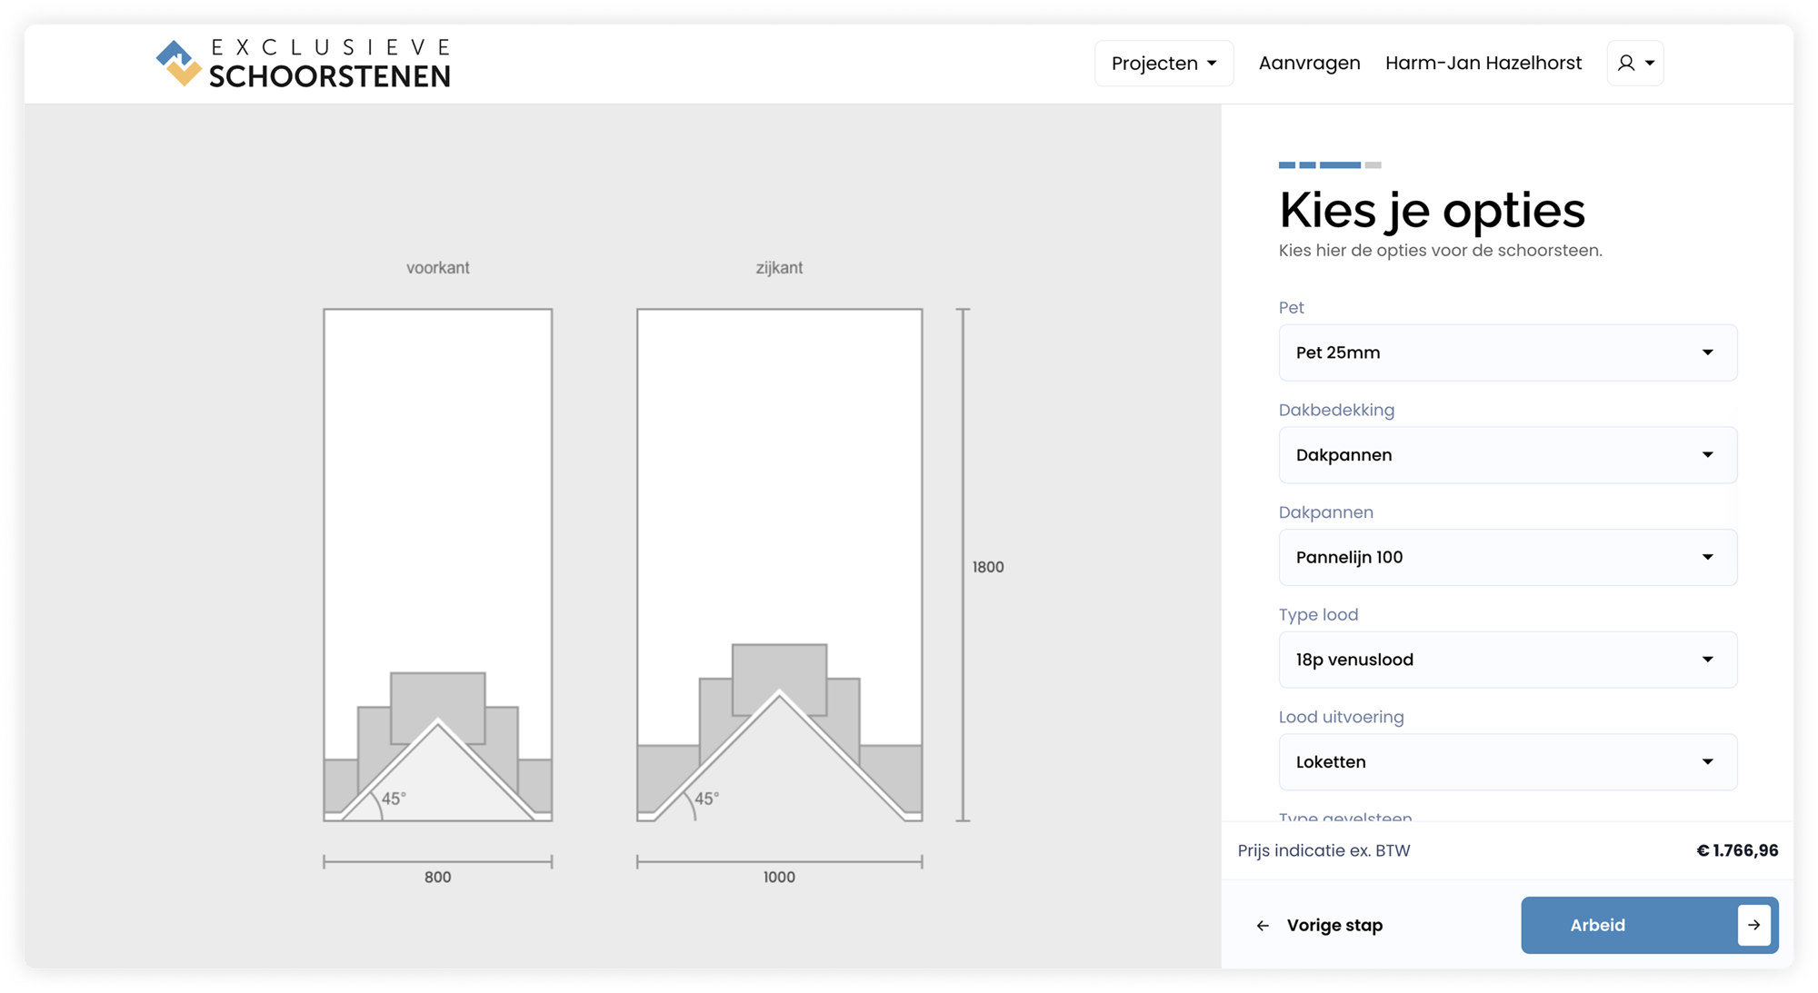Click the zijkant label
This screenshot has width=1818, height=993.
[x=779, y=268]
